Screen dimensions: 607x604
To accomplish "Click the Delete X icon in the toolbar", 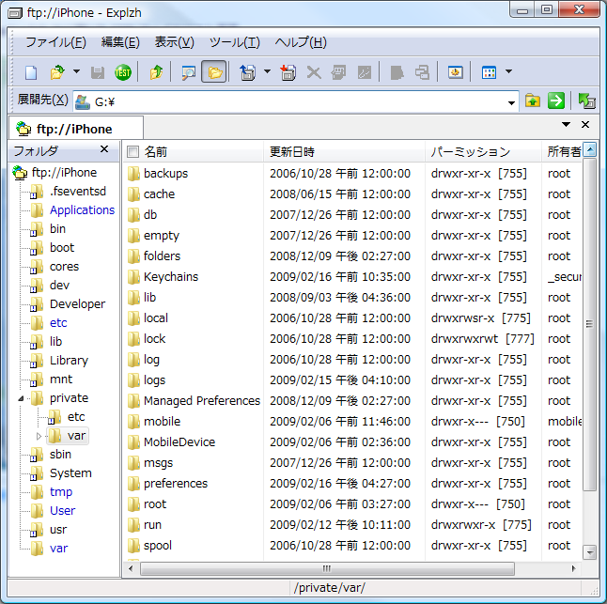I will tap(314, 72).
